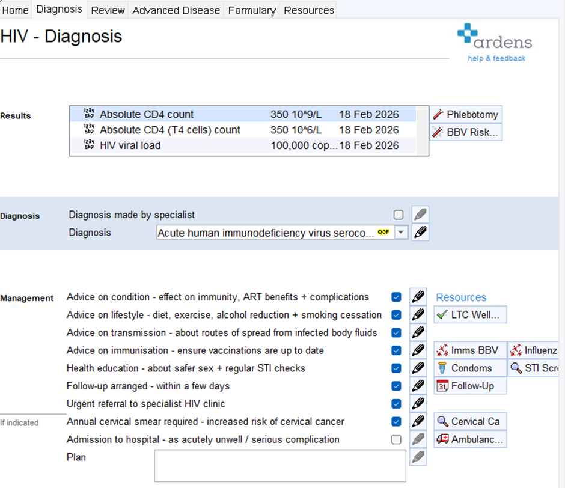
Task: Click the QOF badge in Diagnosis field
Action: 383,232
